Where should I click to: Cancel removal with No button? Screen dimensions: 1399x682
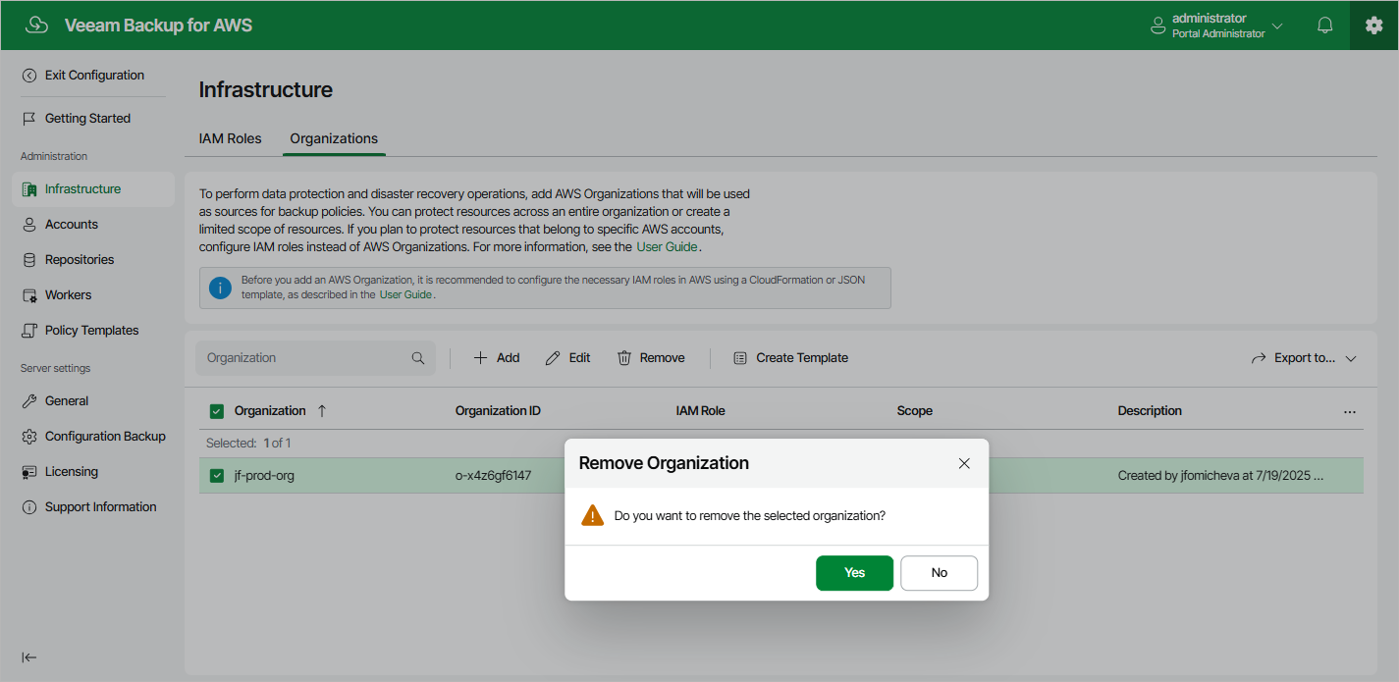coord(940,573)
